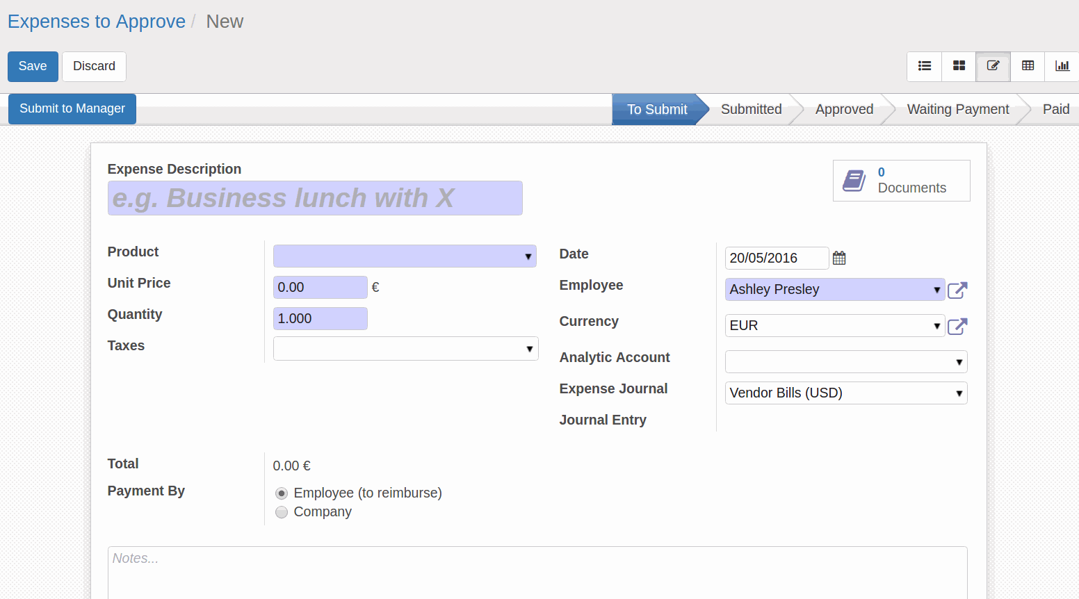
Task: Click Submit to Manager button
Action: [72, 108]
